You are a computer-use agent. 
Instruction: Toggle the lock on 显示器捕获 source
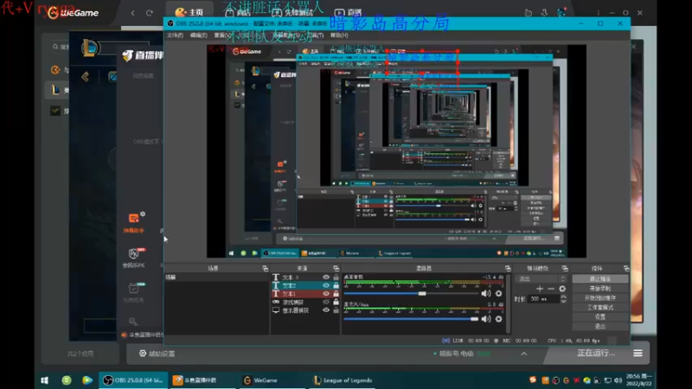(x=336, y=310)
